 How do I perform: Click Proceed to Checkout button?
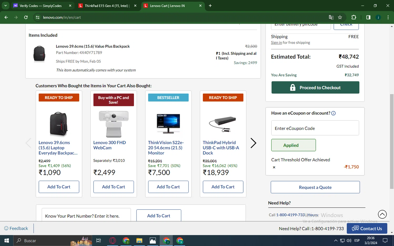point(315,87)
